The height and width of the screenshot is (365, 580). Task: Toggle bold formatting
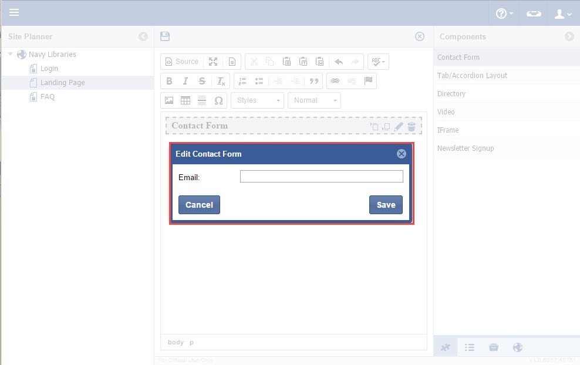click(x=169, y=81)
